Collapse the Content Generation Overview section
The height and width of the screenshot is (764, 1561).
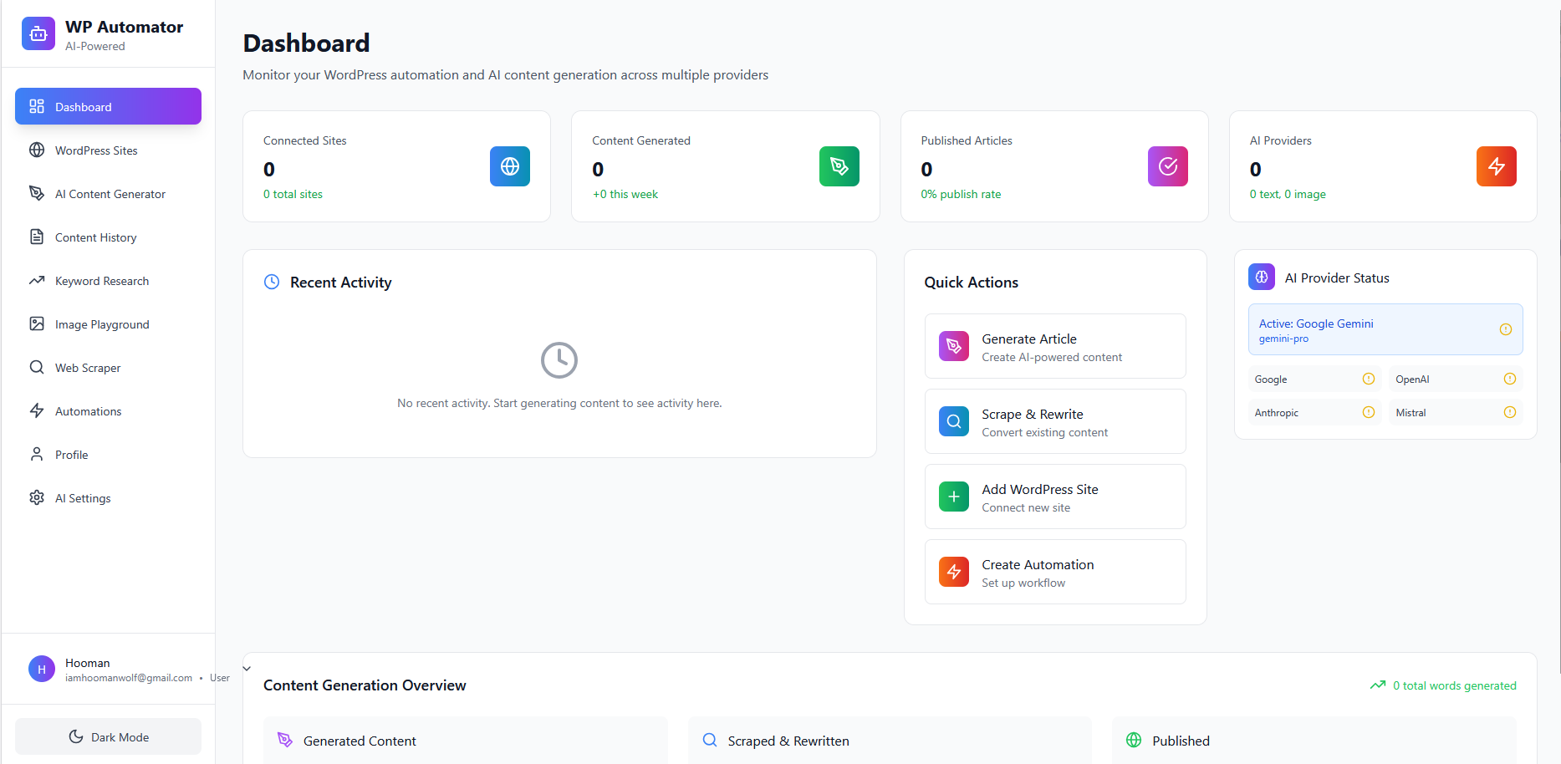247,668
